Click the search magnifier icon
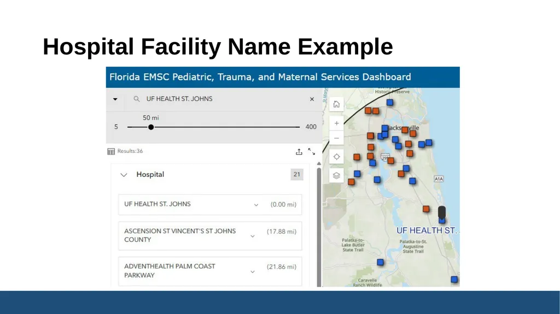 (x=136, y=99)
